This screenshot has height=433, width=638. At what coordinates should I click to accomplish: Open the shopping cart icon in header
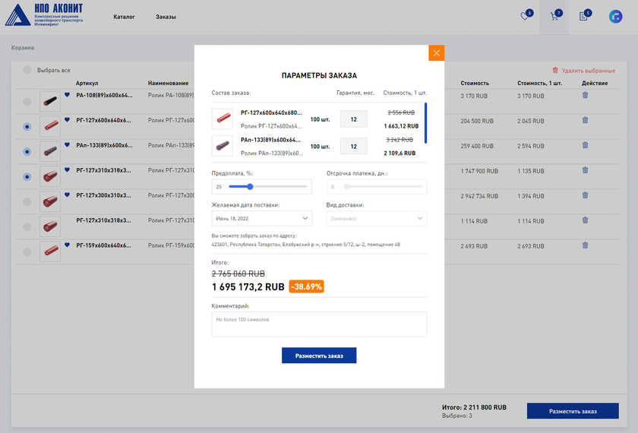coord(554,16)
